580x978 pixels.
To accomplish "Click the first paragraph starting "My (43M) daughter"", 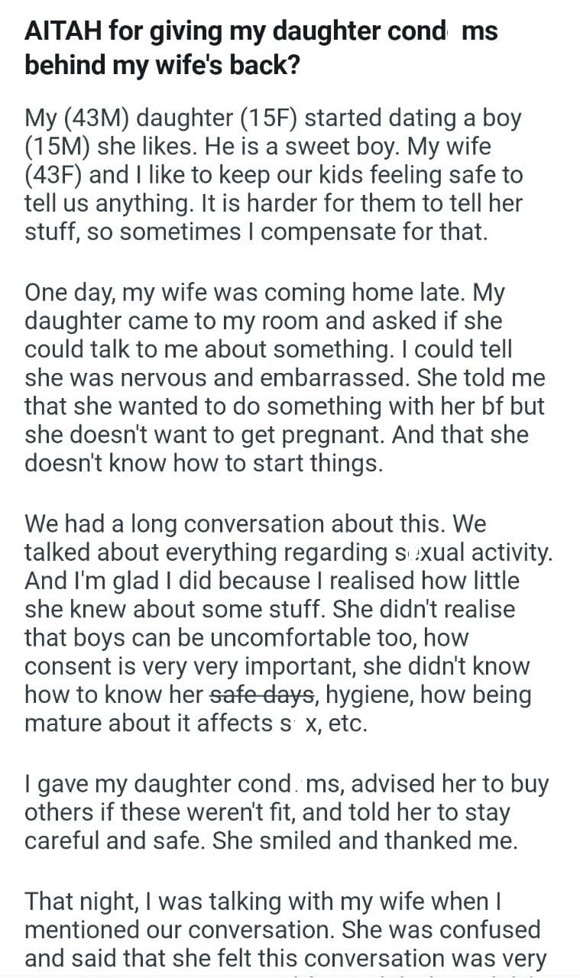I will (x=274, y=175).
